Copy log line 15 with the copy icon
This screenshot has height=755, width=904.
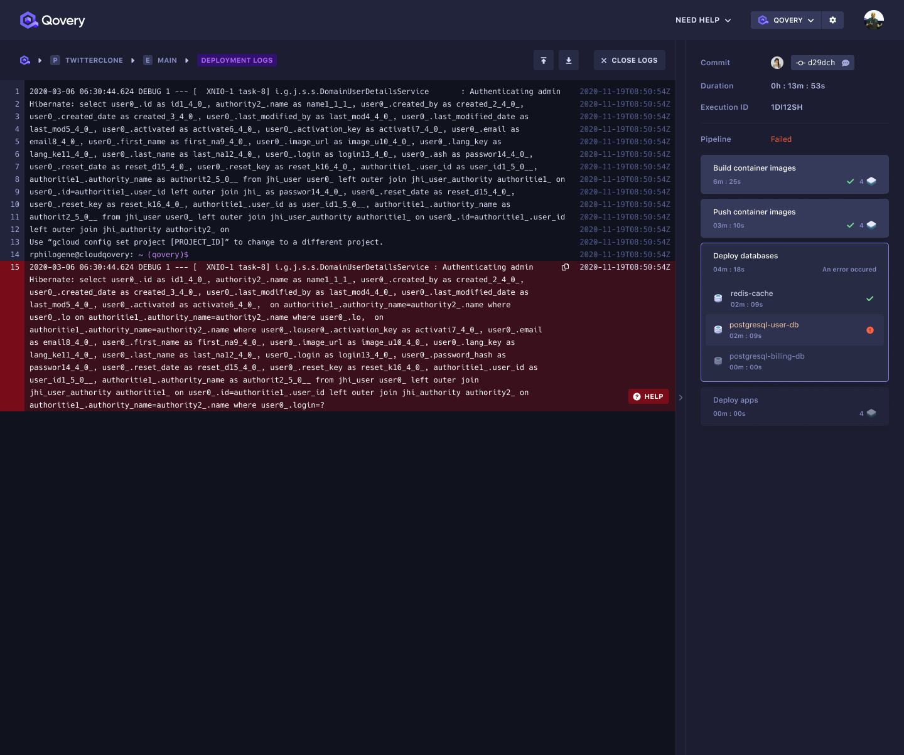click(x=565, y=267)
